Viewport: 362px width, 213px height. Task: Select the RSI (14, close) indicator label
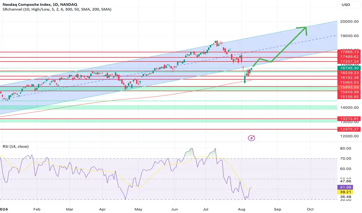click(16, 146)
